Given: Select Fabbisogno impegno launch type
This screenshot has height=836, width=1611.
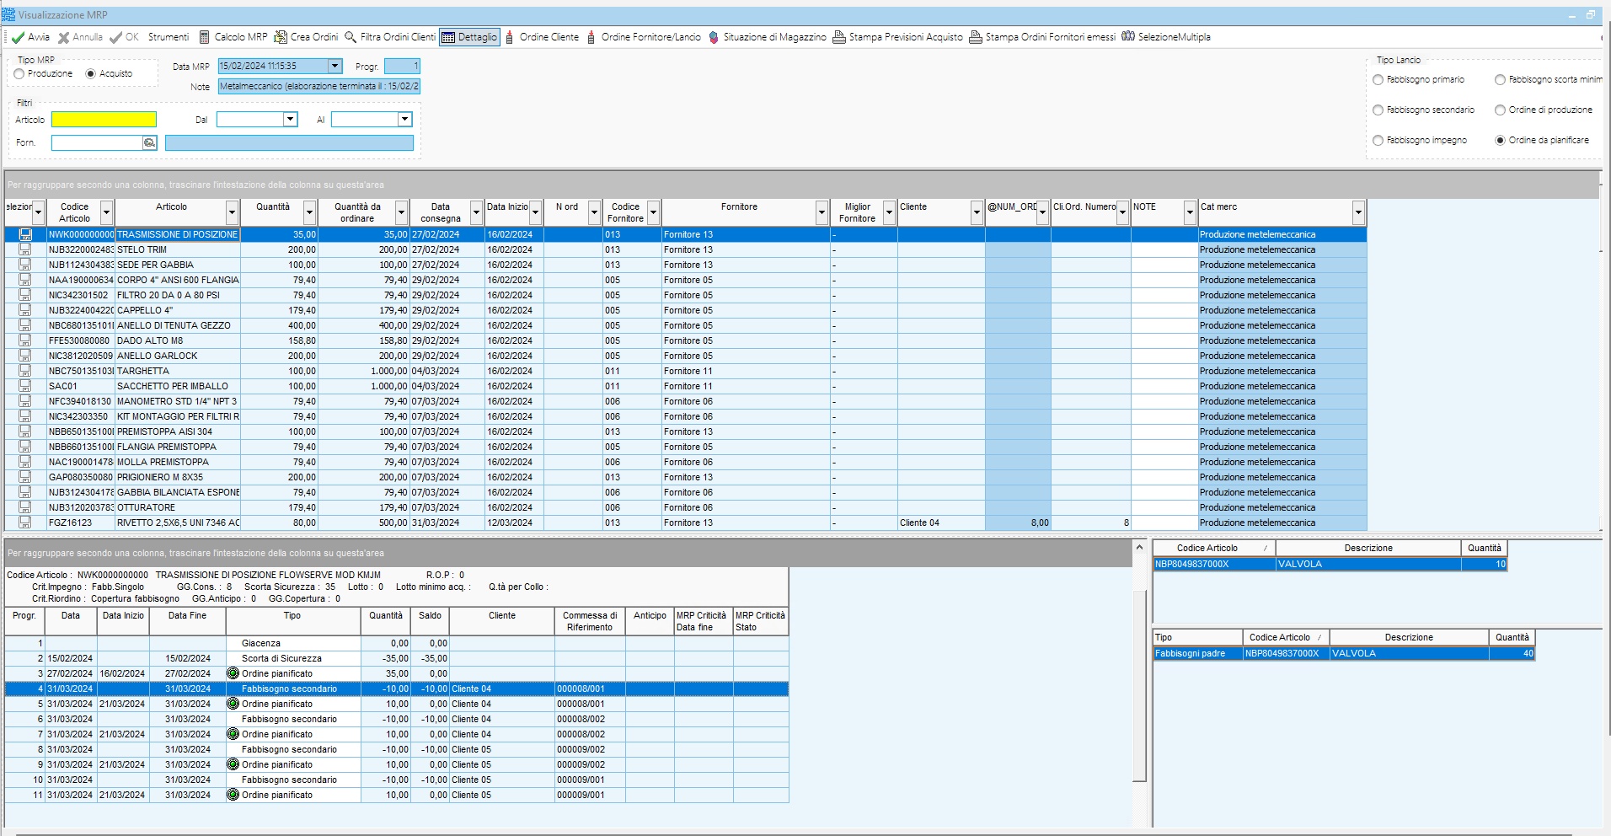Looking at the screenshot, I should pyautogui.click(x=1378, y=141).
